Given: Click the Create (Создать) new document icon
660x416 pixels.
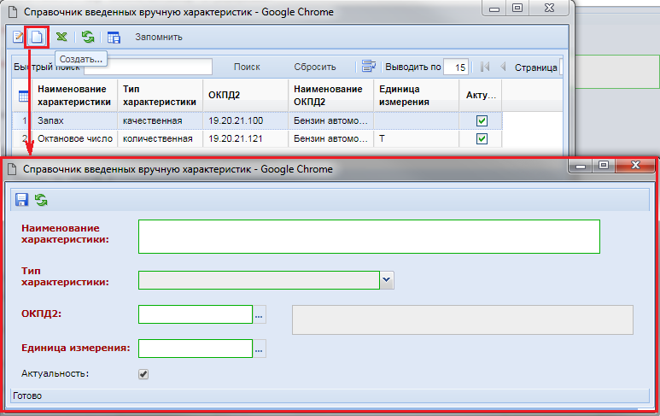Looking at the screenshot, I should tap(37, 38).
